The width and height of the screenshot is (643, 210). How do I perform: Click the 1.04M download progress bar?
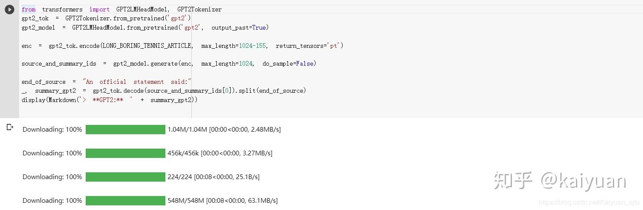point(125,130)
